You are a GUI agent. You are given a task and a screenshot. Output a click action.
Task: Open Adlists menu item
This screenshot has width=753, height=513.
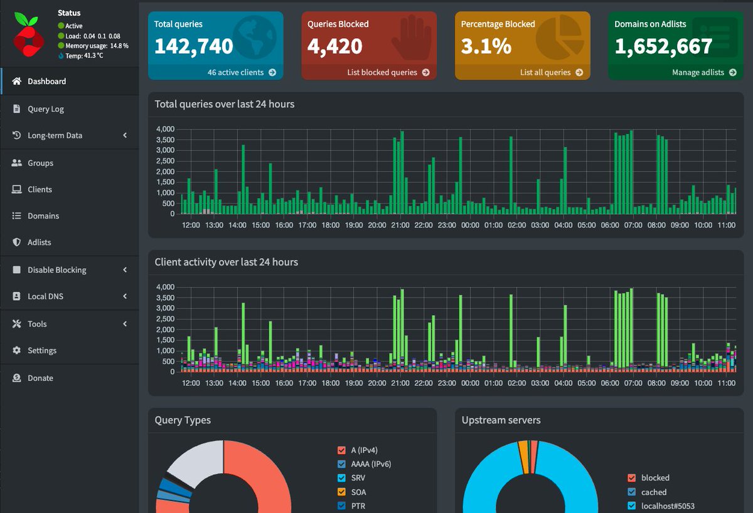click(x=70, y=242)
